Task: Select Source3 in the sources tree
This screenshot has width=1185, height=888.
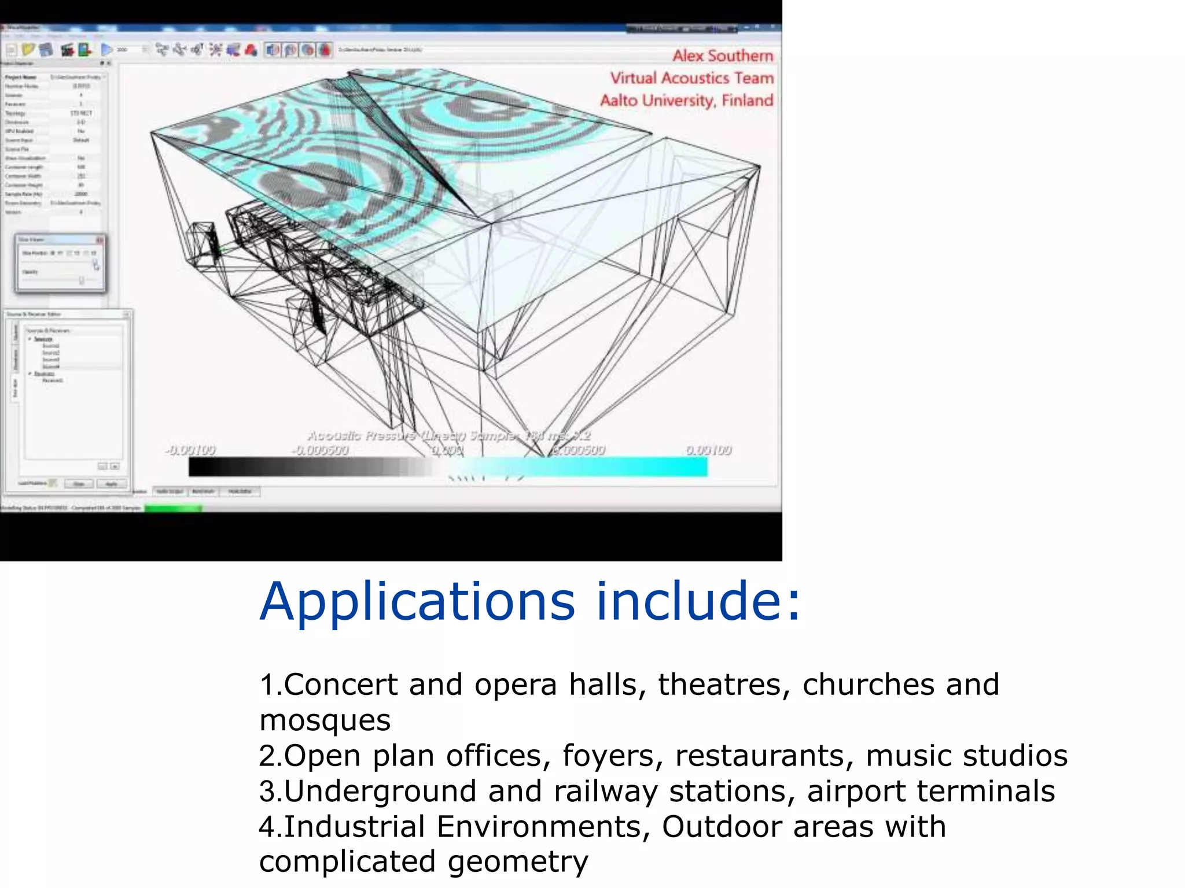Action: (x=51, y=360)
